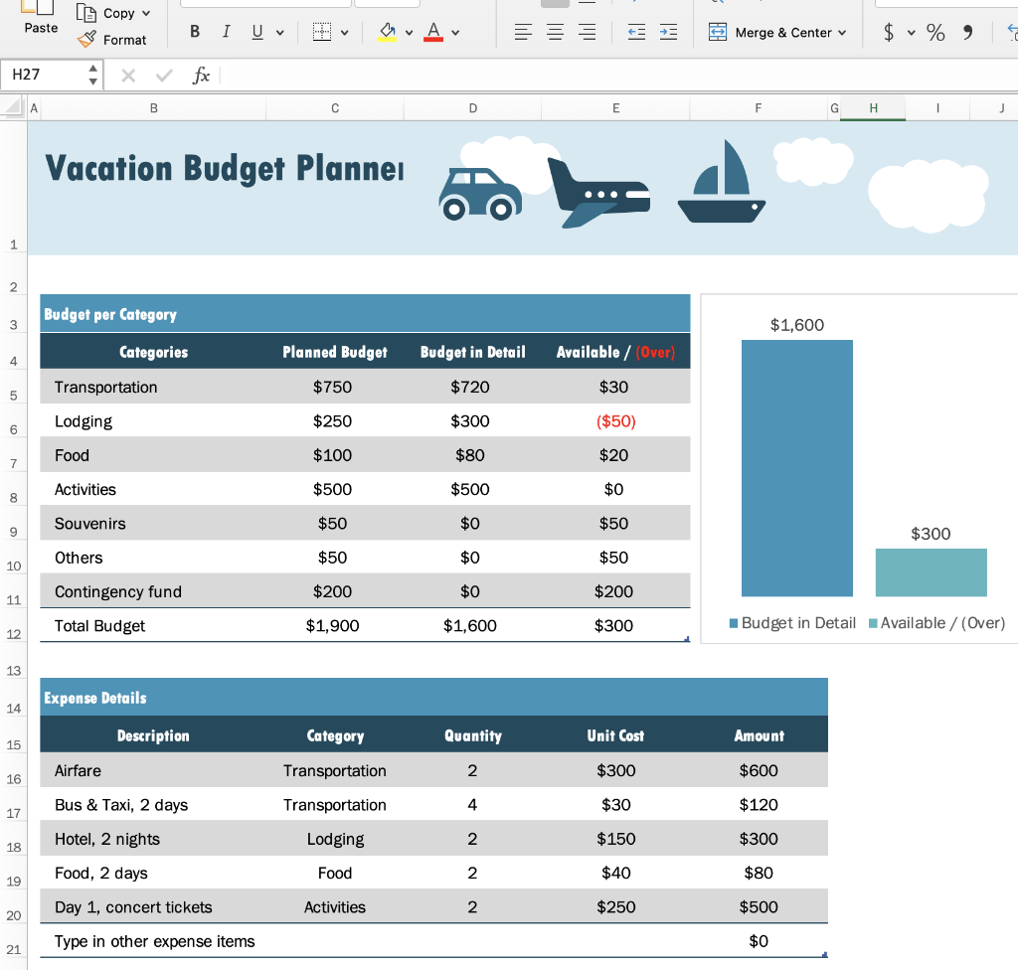Toggle Underline formatting

click(x=257, y=31)
